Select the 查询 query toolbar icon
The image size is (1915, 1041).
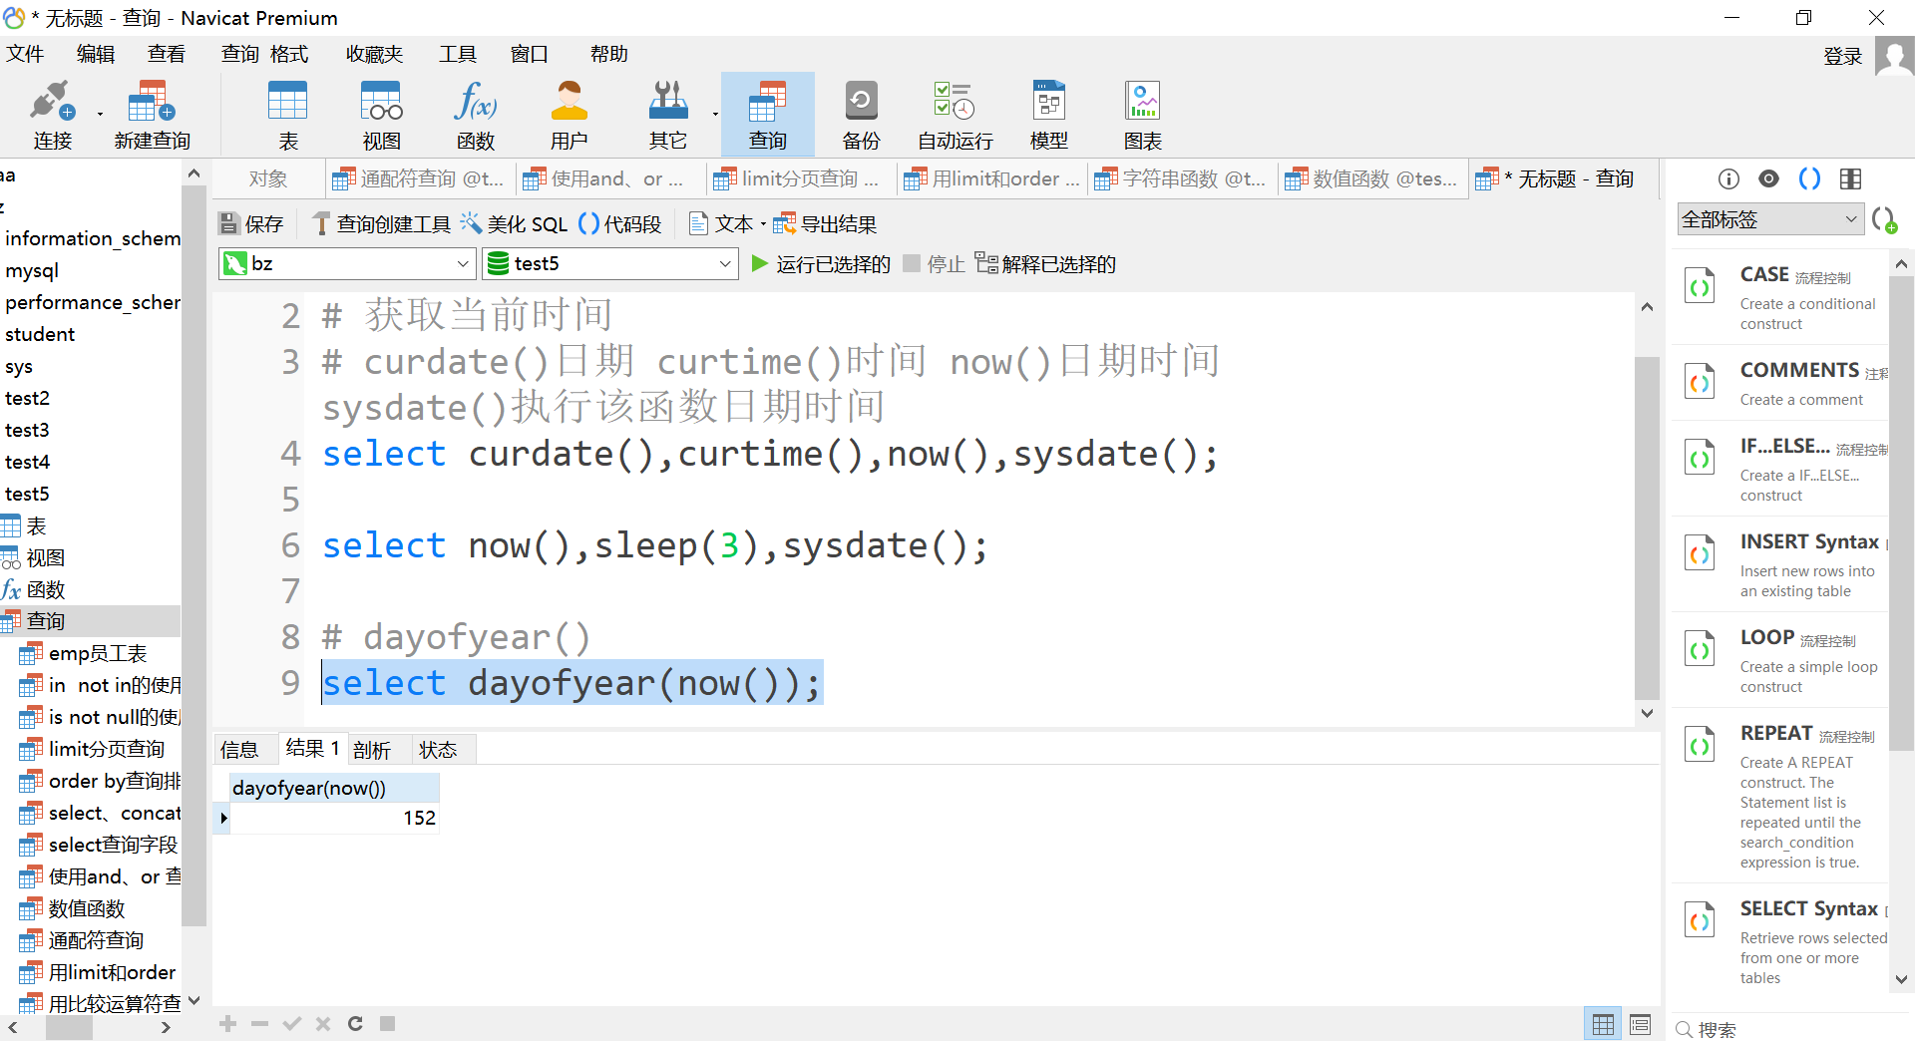(767, 115)
